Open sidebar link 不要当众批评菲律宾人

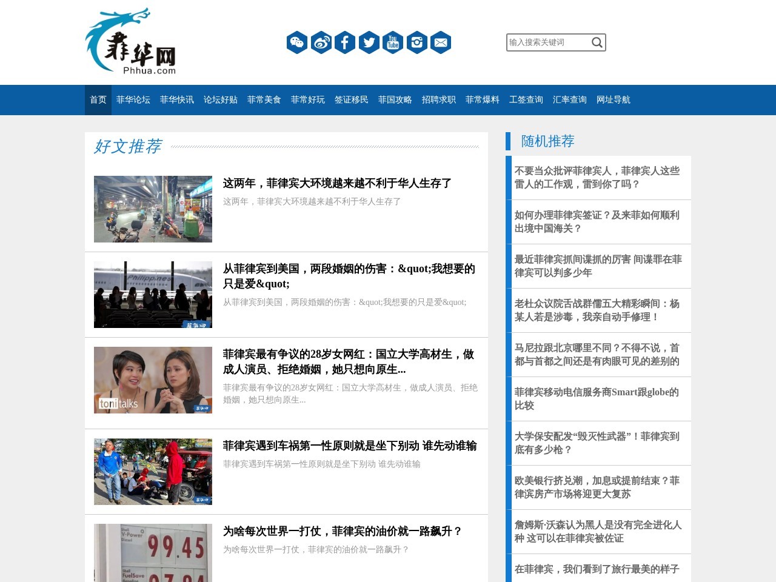[597, 178]
